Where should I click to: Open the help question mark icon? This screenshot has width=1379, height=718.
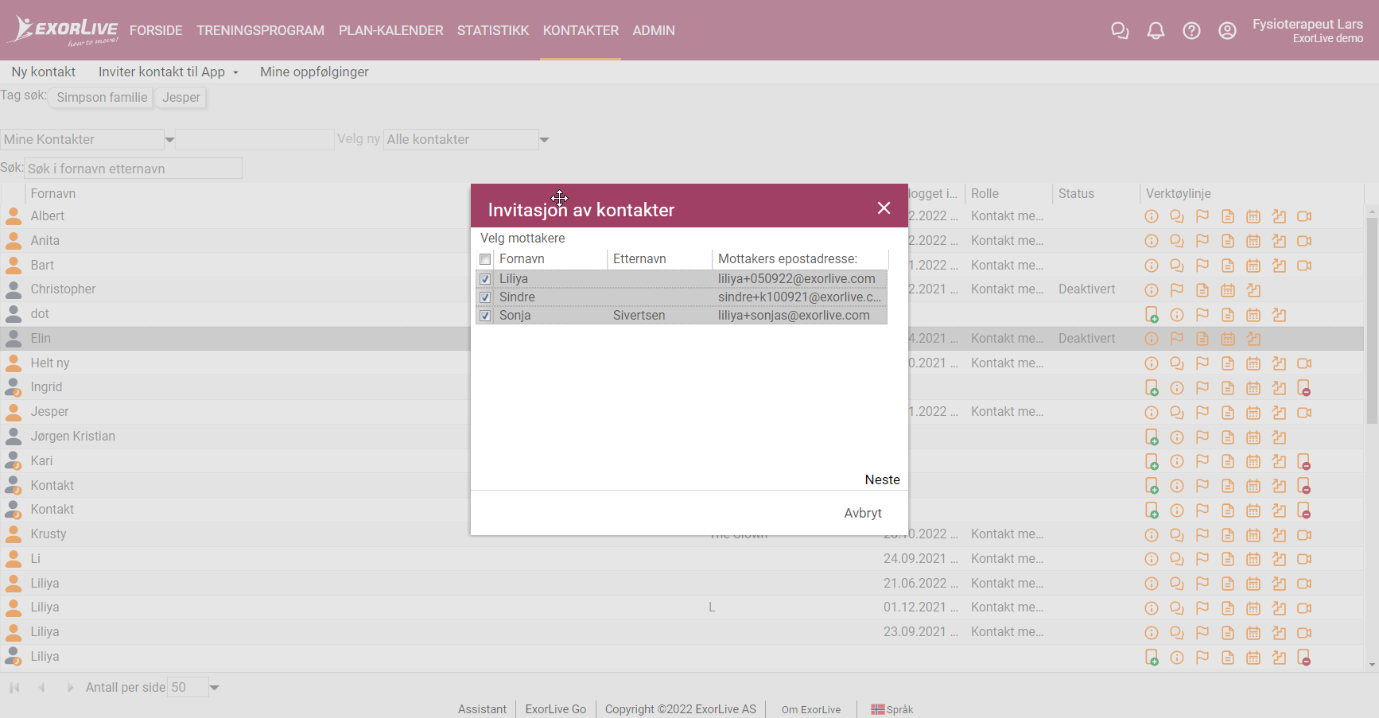click(x=1191, y=31)
